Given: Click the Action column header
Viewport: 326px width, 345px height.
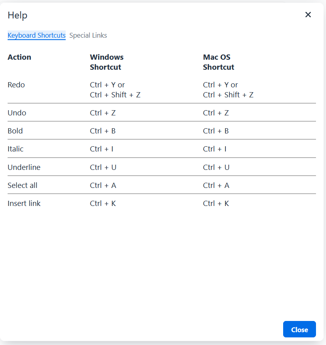Looking at the screenshot, I should coord(19,57).
